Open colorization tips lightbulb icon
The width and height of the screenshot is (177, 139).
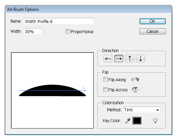pyautogui.click(x=155, y=121)
